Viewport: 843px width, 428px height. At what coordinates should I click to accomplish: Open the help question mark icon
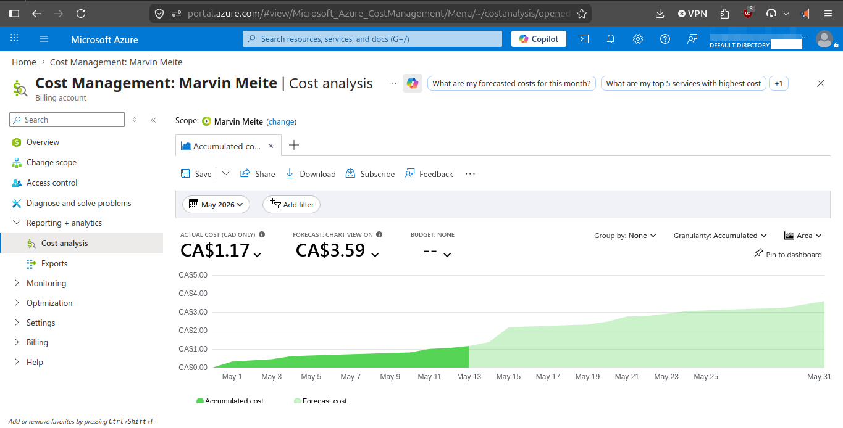point(665,39)
